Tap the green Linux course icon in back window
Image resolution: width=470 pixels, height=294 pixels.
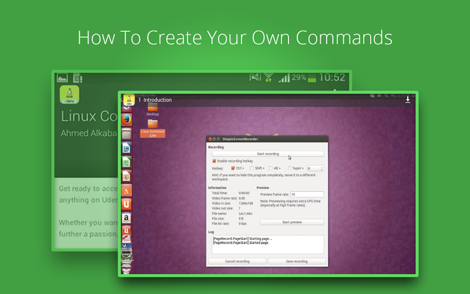click(x=69, y=95)
